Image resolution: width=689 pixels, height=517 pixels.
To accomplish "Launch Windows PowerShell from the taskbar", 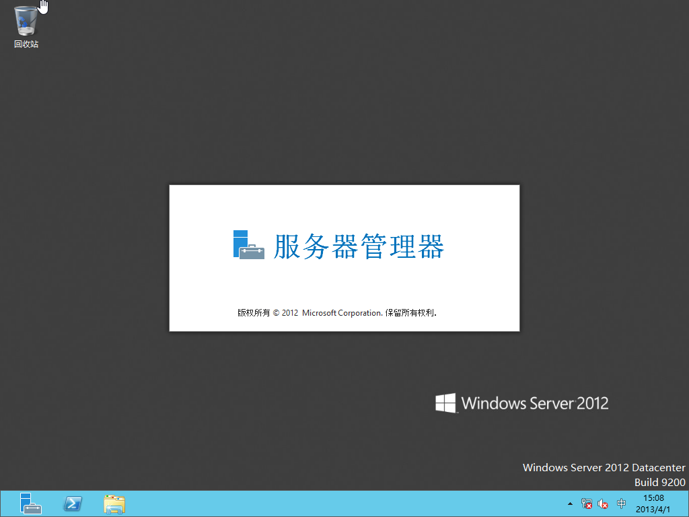I will (x=73, y=504).
